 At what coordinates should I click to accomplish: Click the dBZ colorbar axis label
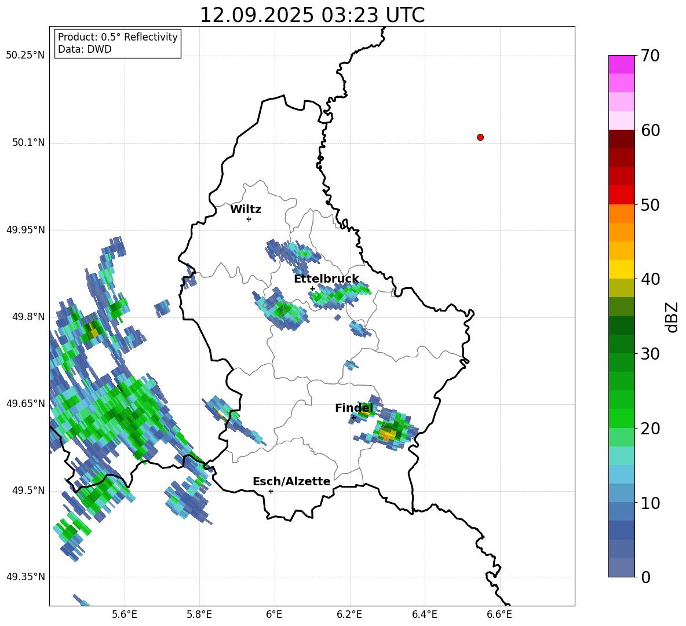[673, 317]
